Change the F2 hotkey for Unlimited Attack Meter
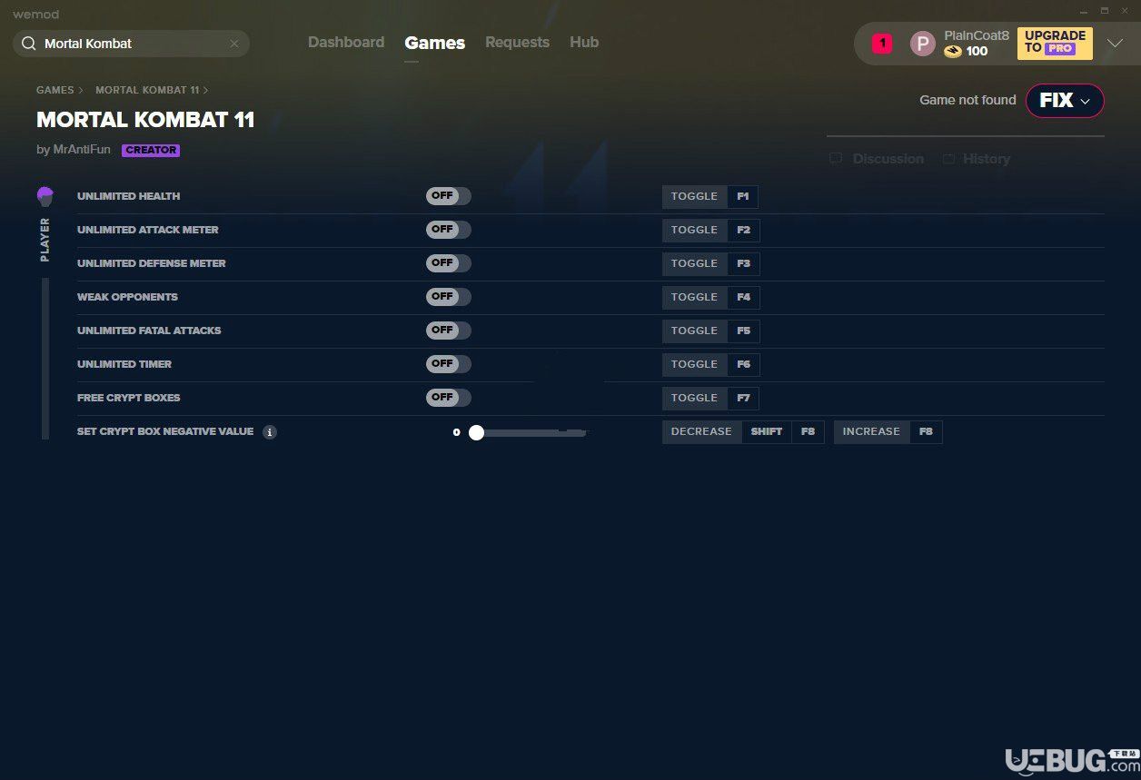This screenshot has width=1141, height=780. click(x=743, y=230)
